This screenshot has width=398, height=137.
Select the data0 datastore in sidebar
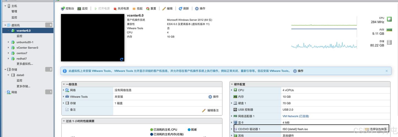click(20, 75)
